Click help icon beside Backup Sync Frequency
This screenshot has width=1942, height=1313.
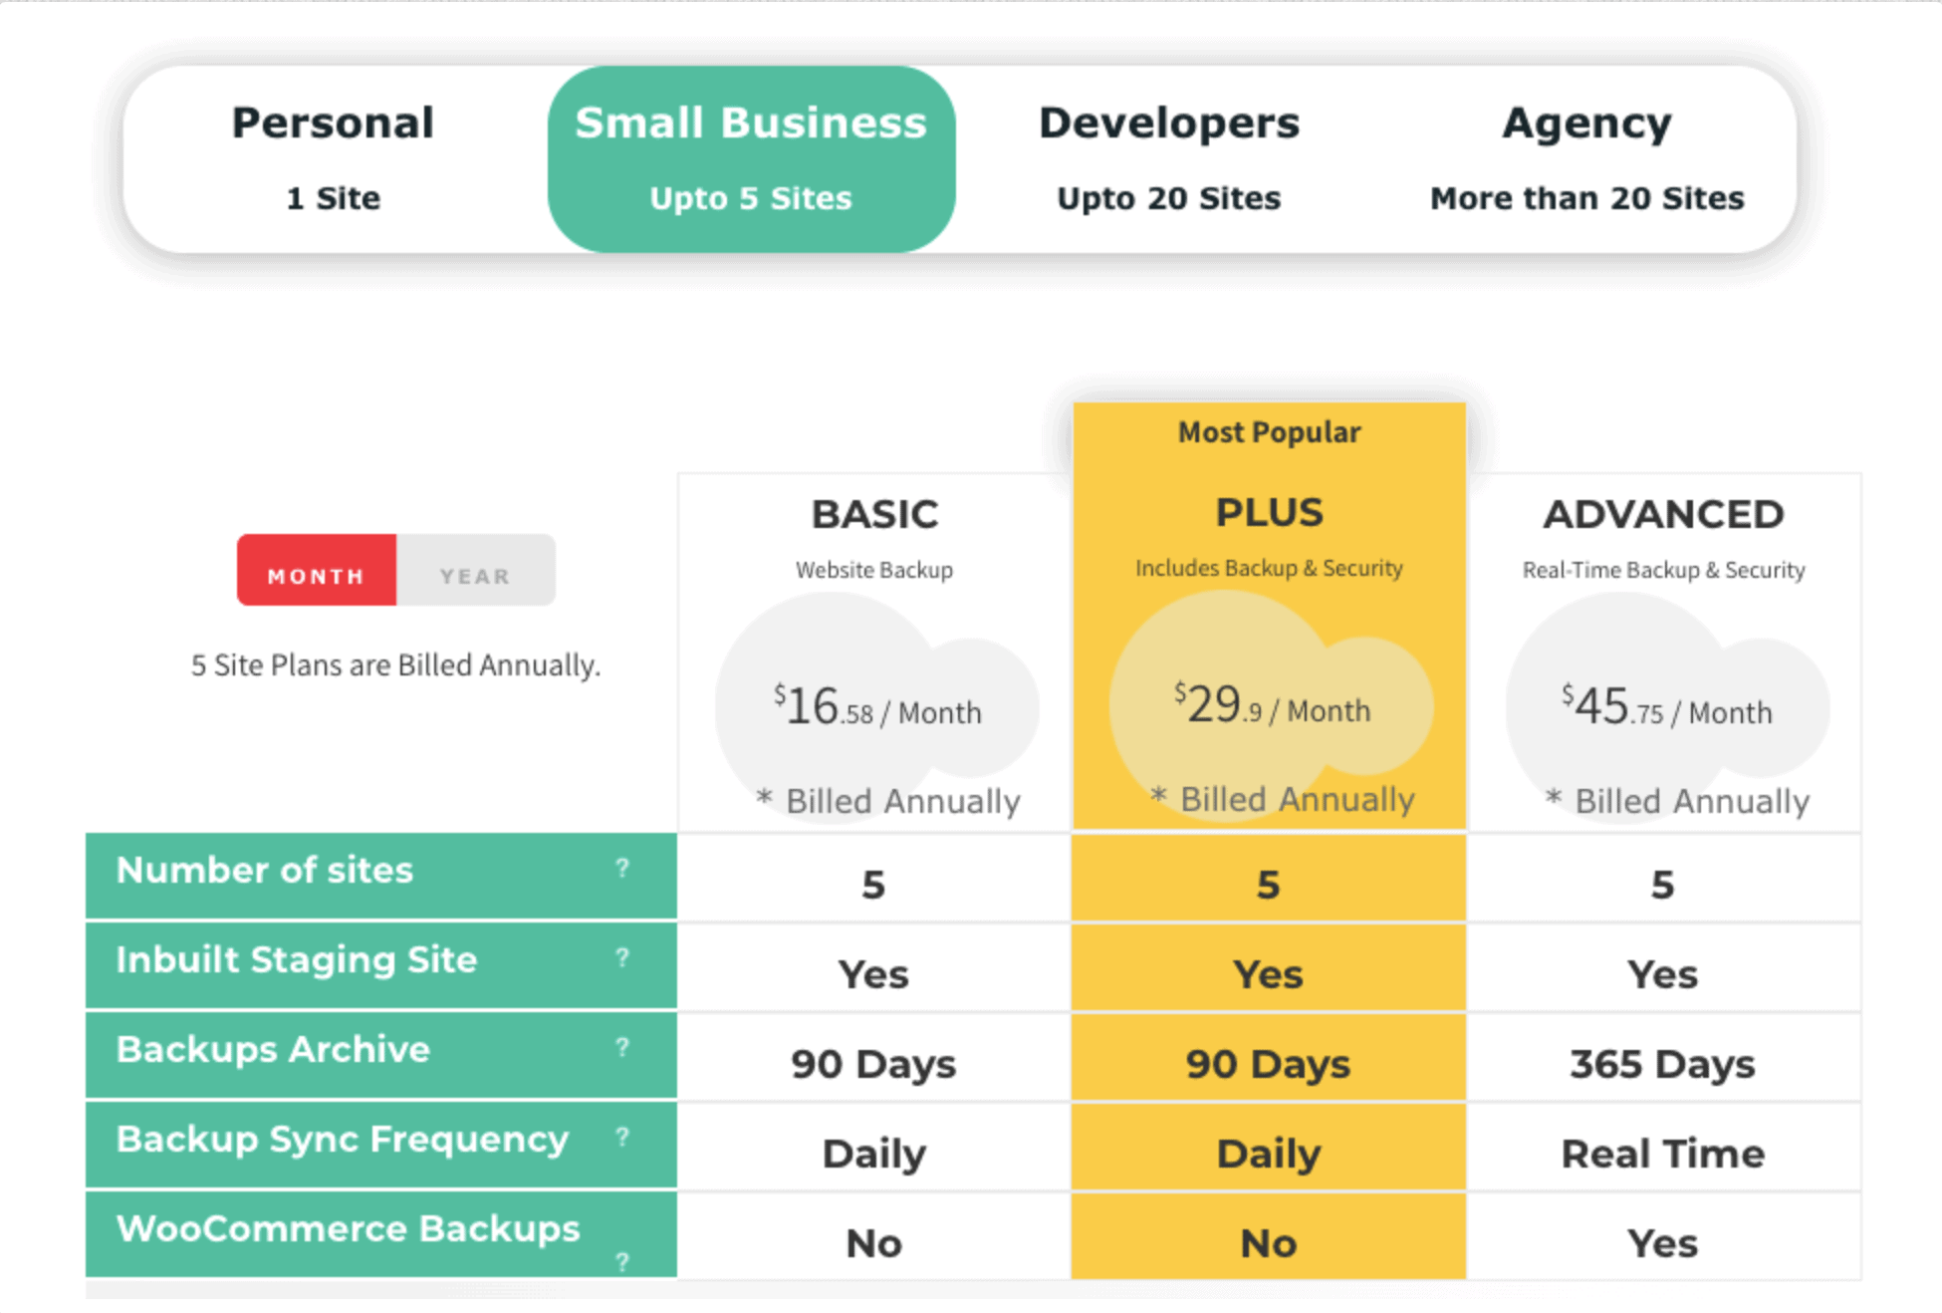(622, 1138)
